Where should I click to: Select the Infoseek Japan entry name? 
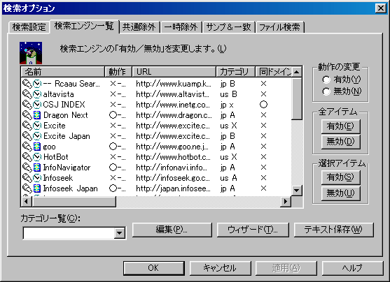pos(70,188)
